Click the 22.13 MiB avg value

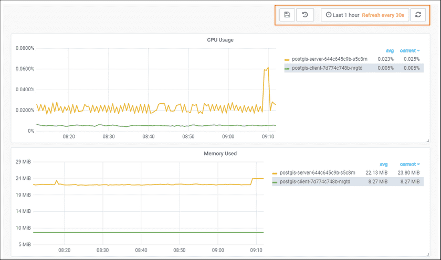point(376,172)
